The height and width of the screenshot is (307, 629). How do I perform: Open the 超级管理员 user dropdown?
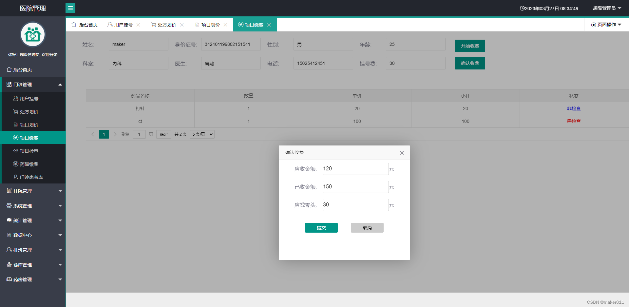(607, 8)
